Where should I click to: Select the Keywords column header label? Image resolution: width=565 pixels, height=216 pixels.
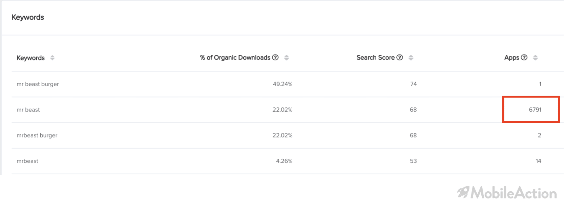click(x=30, y=58)
